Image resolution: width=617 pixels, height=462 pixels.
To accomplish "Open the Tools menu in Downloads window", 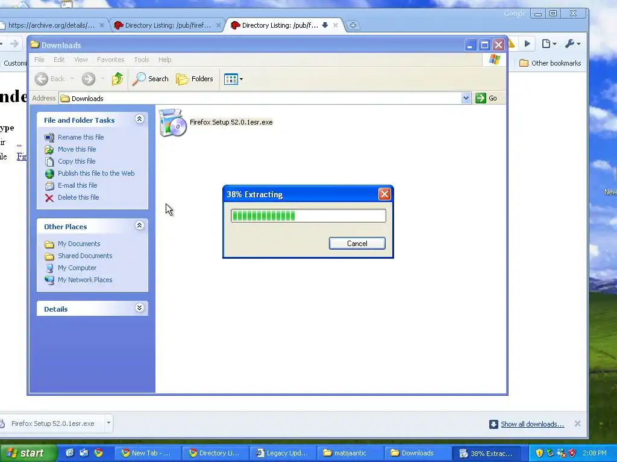I will (141, 60).
